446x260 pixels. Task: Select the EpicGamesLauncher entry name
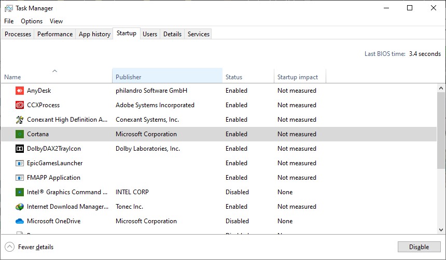[x=55, y=163]
